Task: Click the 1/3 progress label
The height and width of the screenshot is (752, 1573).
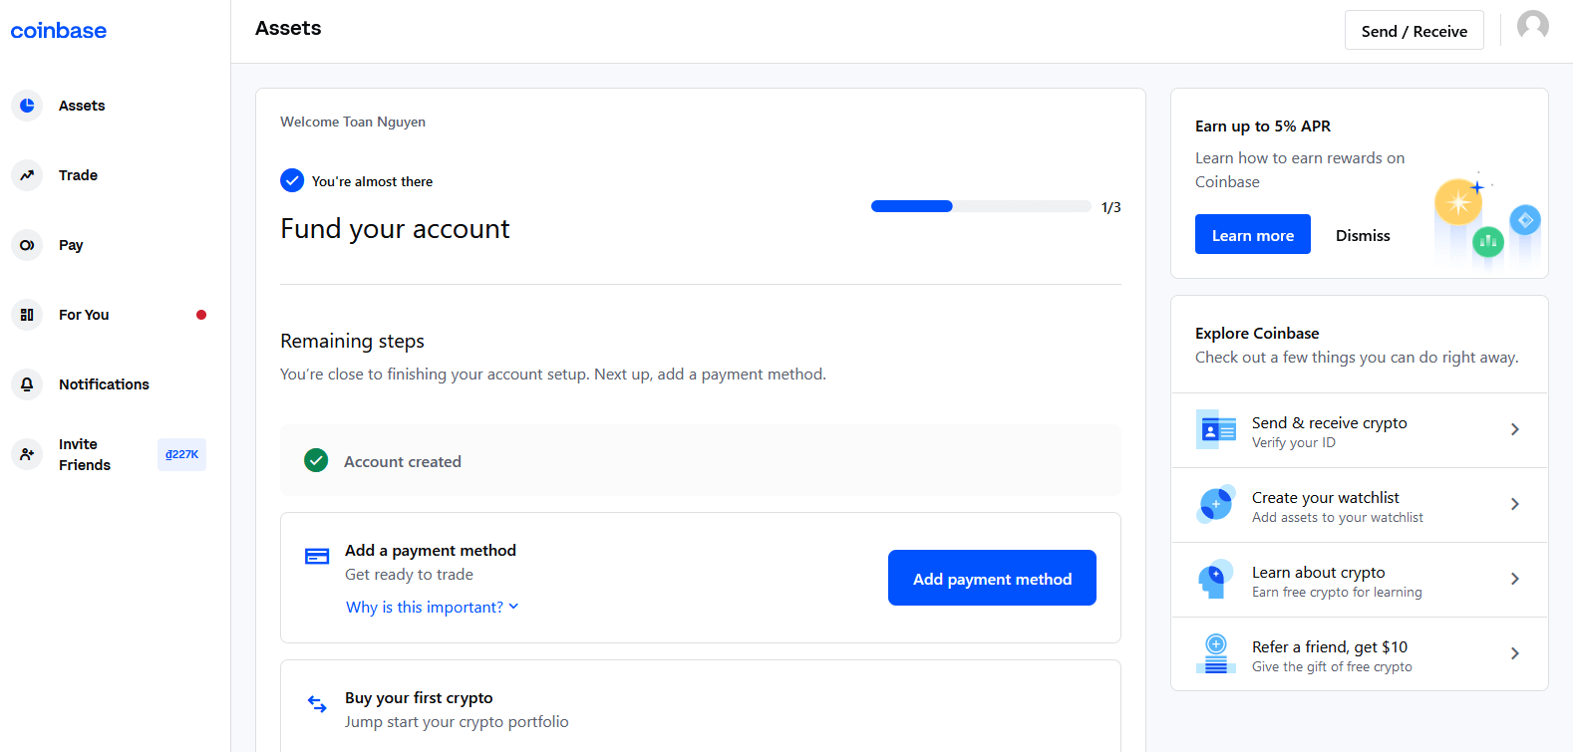Action: [x=1110, y=207]
